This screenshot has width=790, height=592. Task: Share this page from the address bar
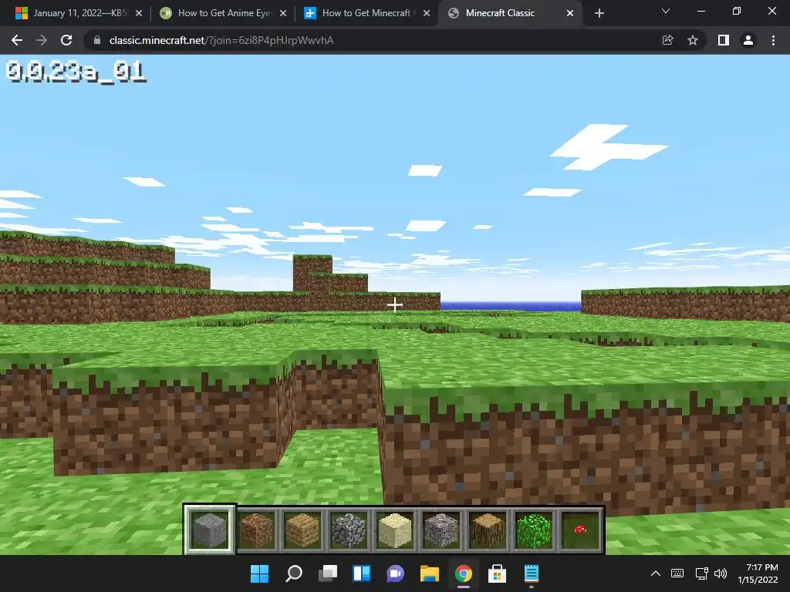tap(667, 40)
